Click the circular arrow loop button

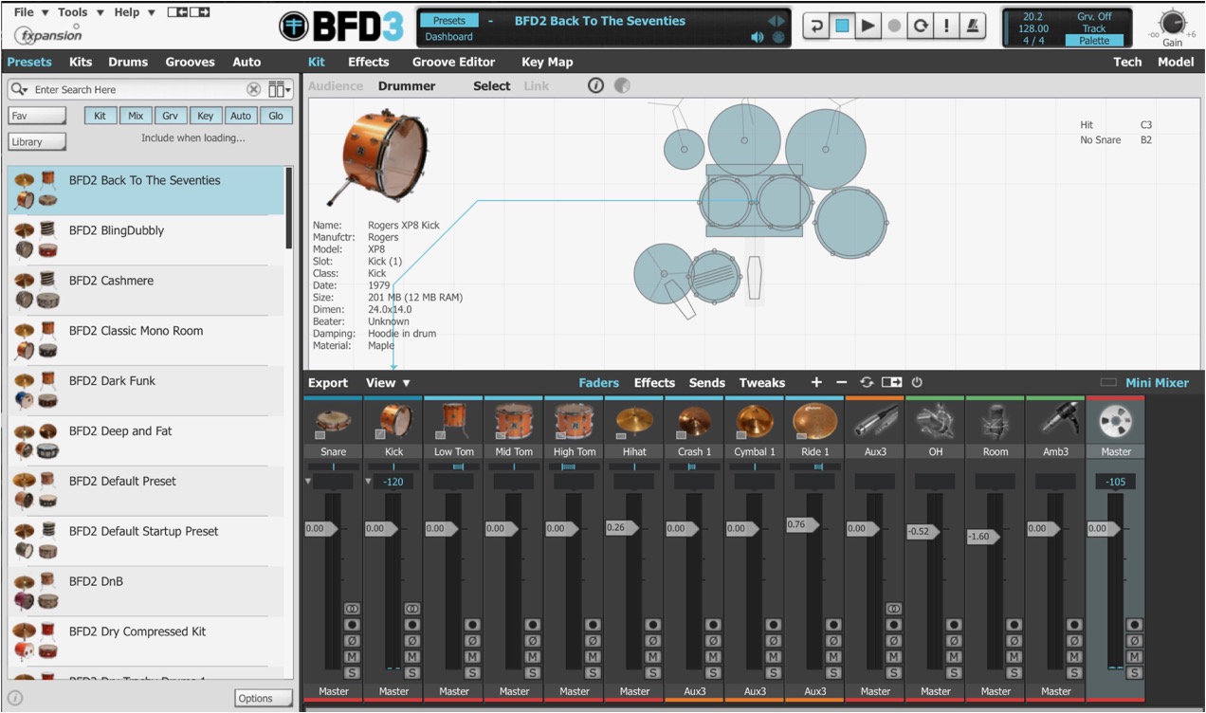tap(920, 26)
